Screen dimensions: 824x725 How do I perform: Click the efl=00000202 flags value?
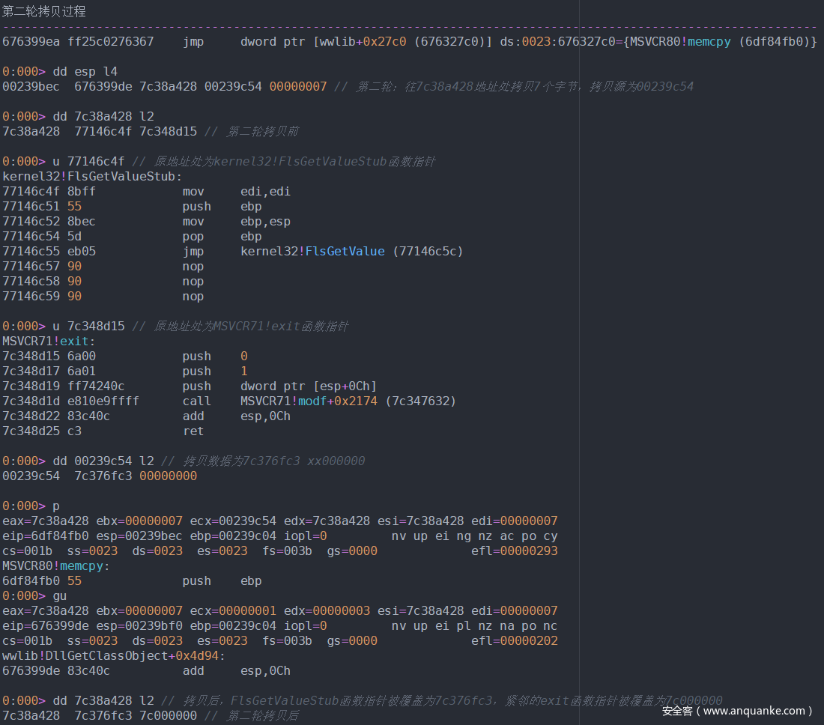(x=515, y=641)
